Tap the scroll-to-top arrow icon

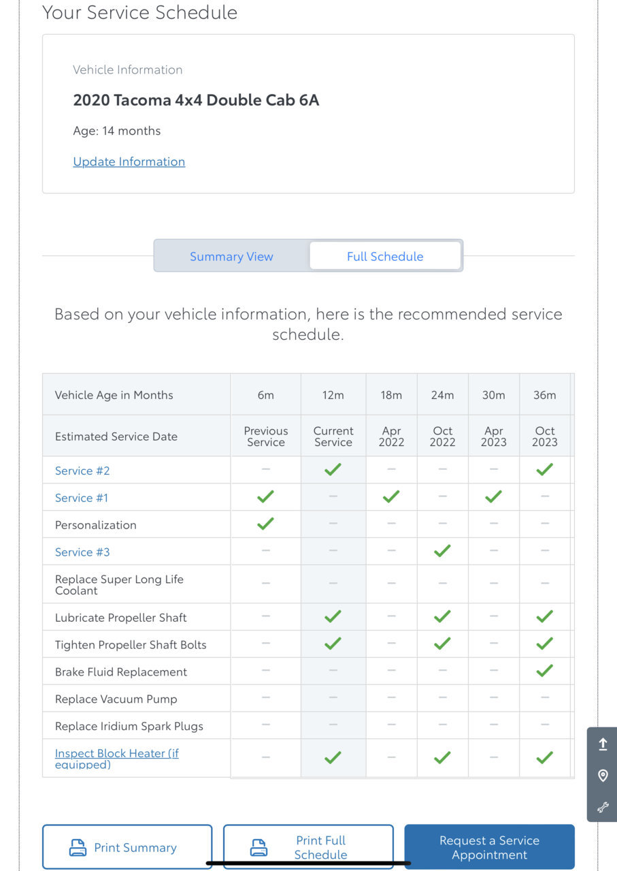tap(603, 745)
